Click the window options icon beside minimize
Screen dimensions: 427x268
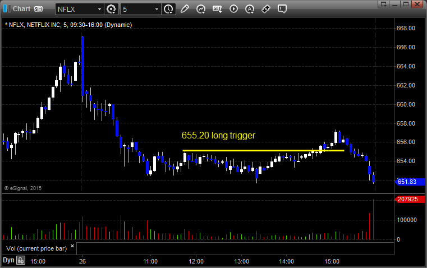383,4
